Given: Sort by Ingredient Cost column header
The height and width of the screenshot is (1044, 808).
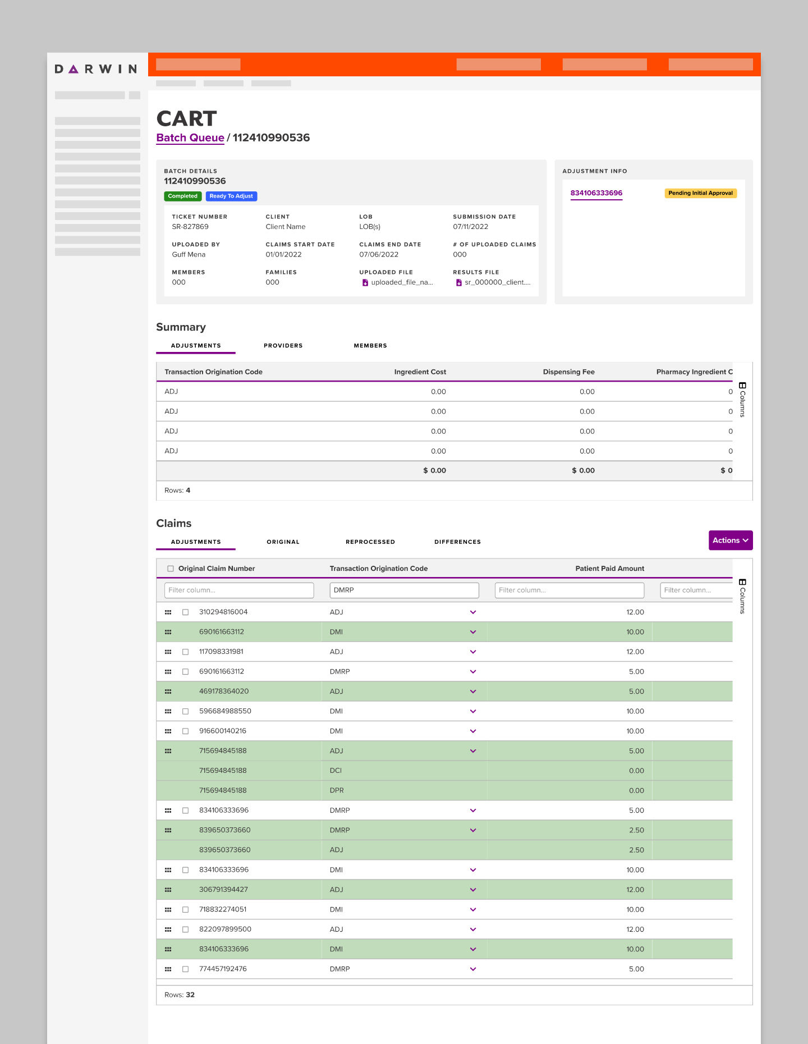Looking at the screenshot, I should [x=420, y=372].
